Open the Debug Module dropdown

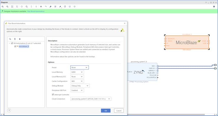tap(80, 86)
